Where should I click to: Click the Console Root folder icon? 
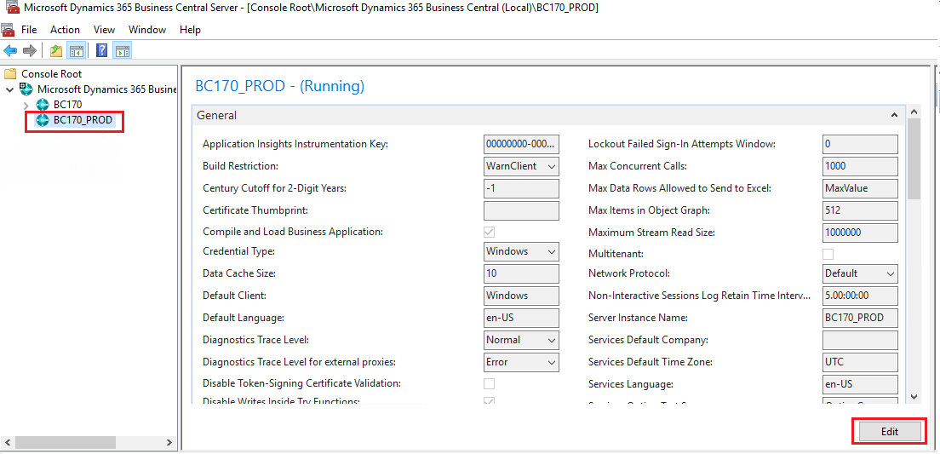tap(10, 74)
